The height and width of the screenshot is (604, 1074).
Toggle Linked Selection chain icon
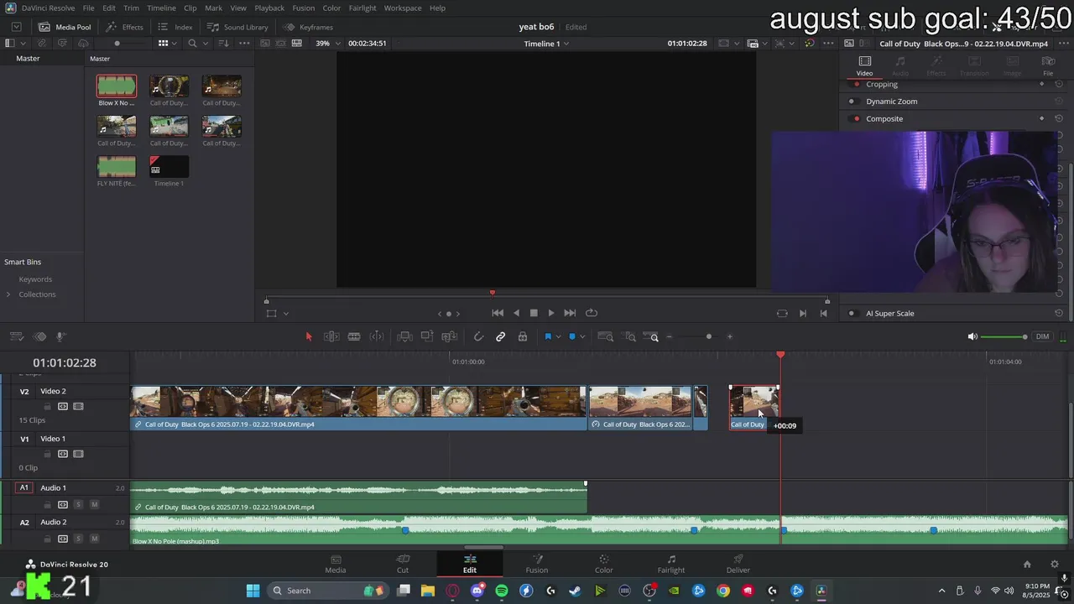500,336
